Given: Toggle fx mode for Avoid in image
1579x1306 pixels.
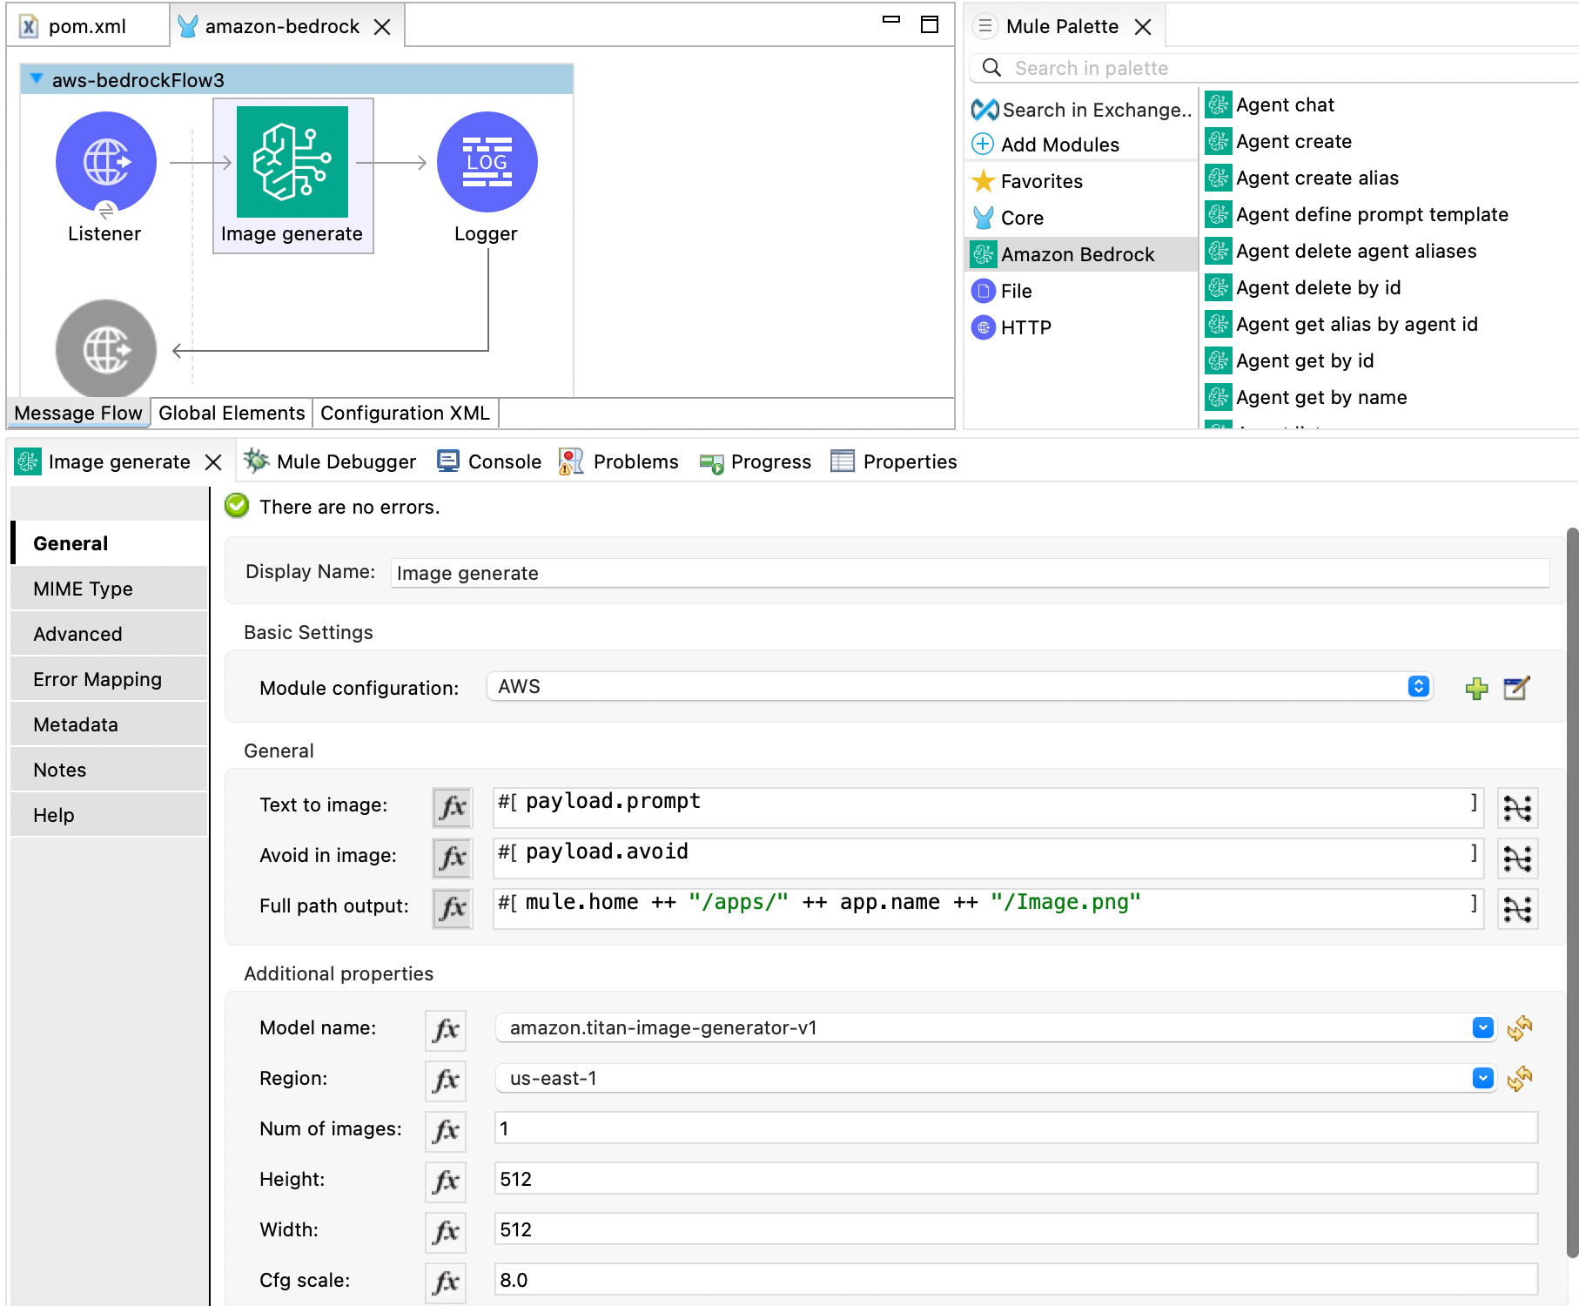Looking at the screenshot, I should point(453,858).
